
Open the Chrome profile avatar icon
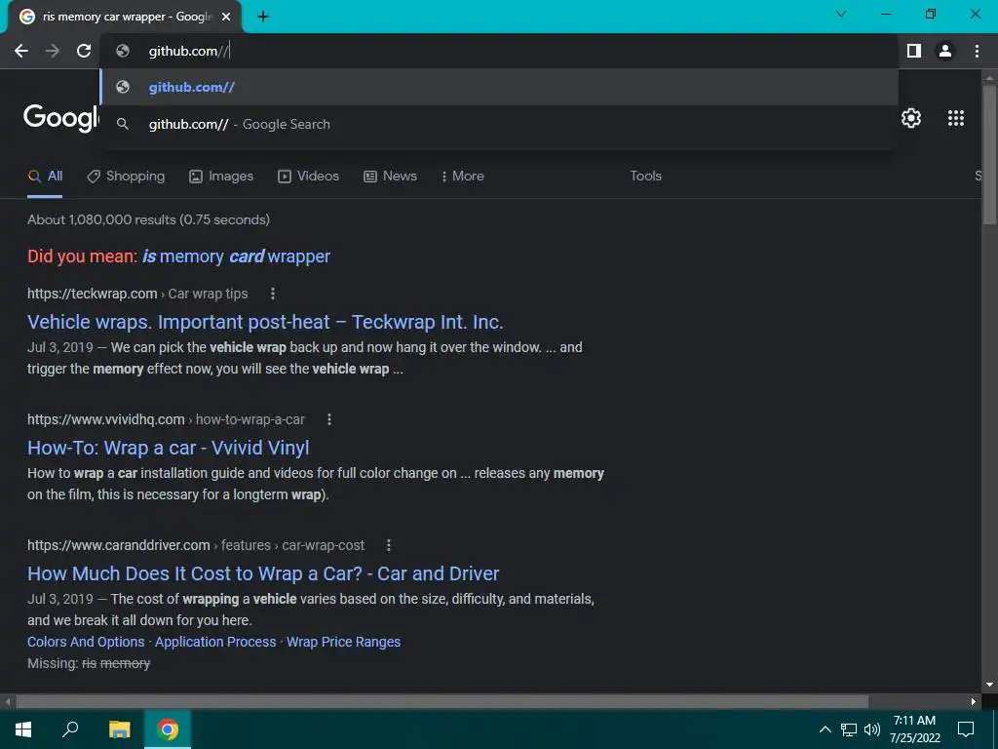(x=945, y=51)
